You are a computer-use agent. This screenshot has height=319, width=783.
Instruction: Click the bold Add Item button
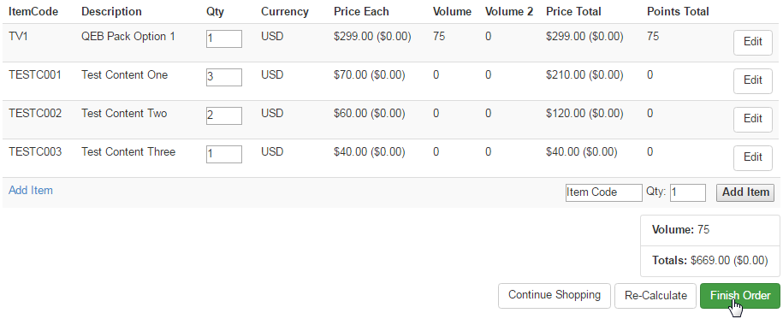tap(745, 192)
